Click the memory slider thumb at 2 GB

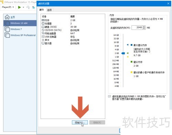(x=123, y=53)
